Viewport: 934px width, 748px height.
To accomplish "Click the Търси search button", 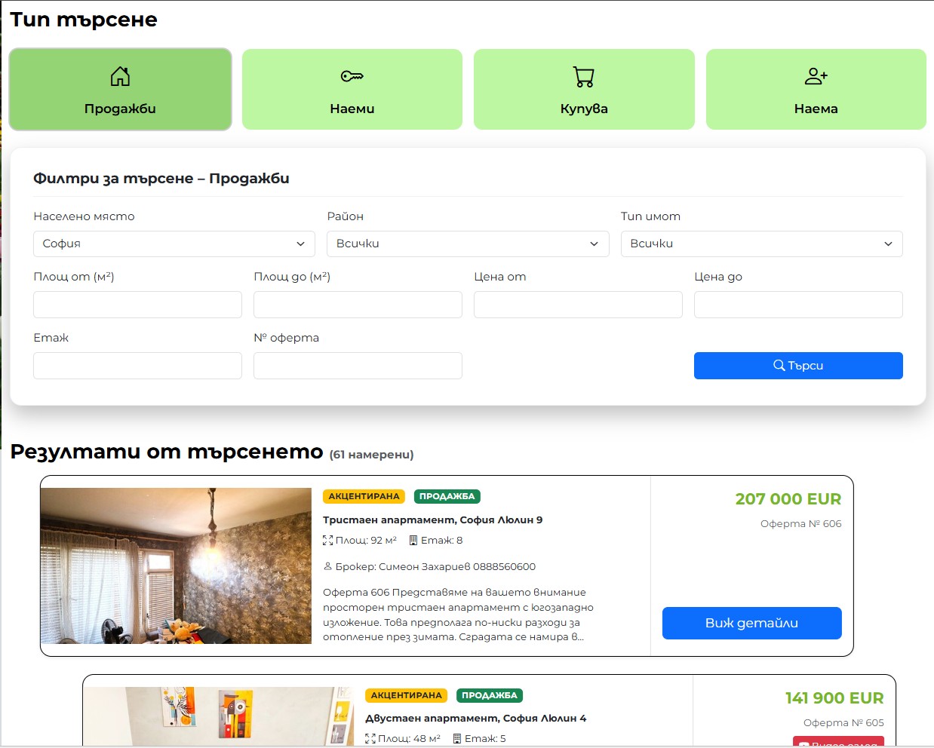I will (798, 366).
